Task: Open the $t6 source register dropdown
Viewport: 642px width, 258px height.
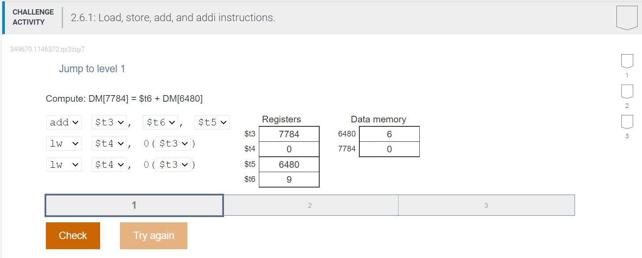Action: [160, 122]
